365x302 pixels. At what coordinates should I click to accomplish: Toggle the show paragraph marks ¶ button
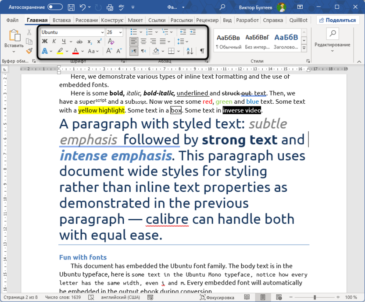click(x=202, y=51)
